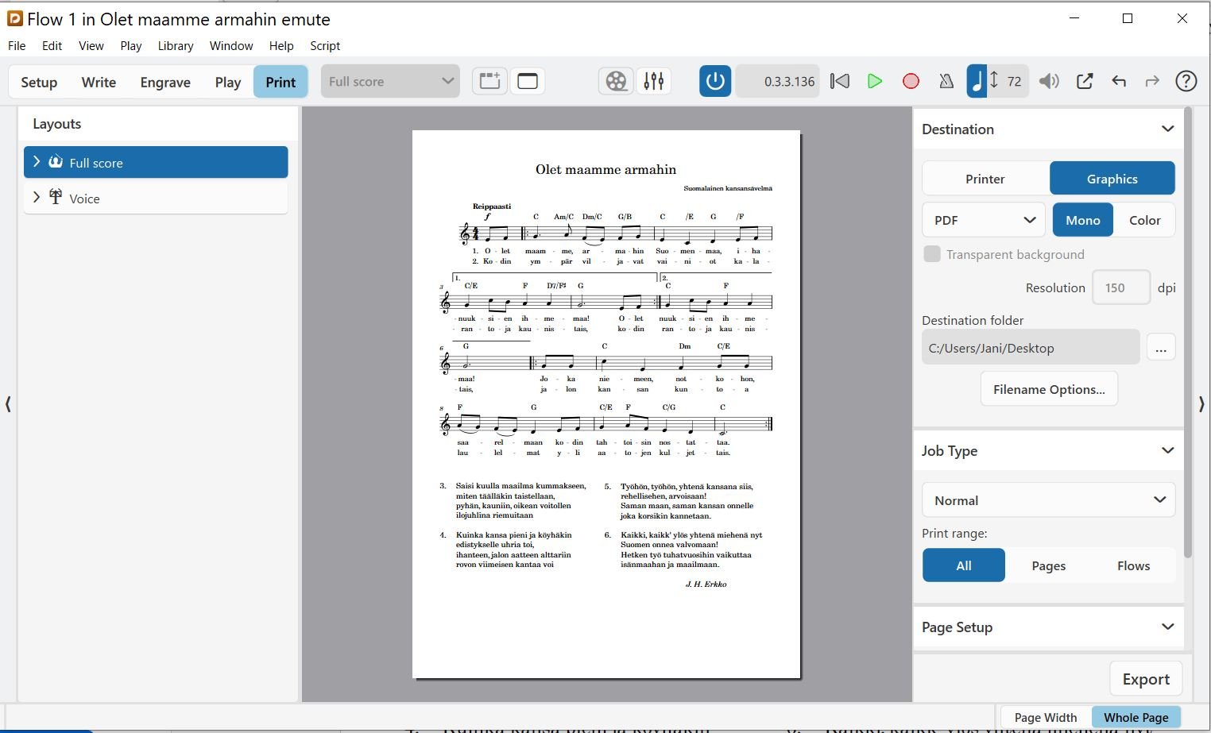The width and height of the screenshot is (1211, 733).
Task: Click the destination folder path field
Action: pos(1031,348)
